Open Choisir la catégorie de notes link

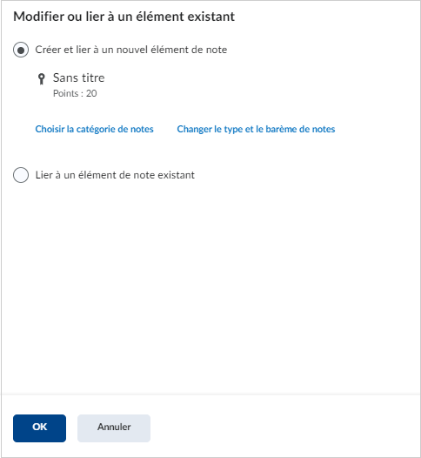(x=94, y=129)
